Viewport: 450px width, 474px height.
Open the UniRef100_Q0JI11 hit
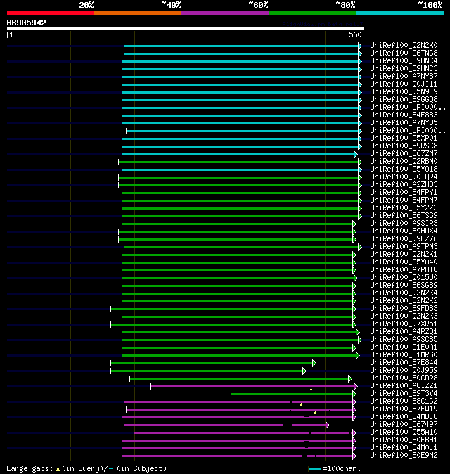(x=404, y=84)
